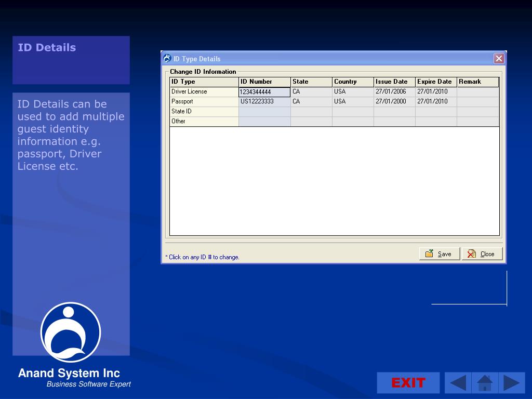Click the State column header
The width and height of the screenshot is (532, 399).
point(311,82)
